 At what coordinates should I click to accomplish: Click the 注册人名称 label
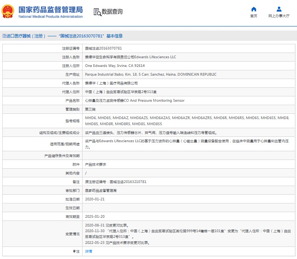[x=70, y=57]
